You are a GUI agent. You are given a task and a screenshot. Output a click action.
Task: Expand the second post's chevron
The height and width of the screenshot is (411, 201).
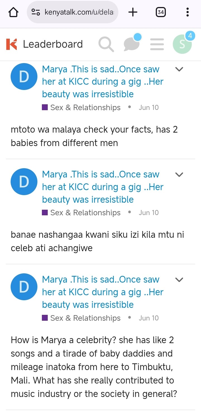pyautogui.click(x=179, y=175)
